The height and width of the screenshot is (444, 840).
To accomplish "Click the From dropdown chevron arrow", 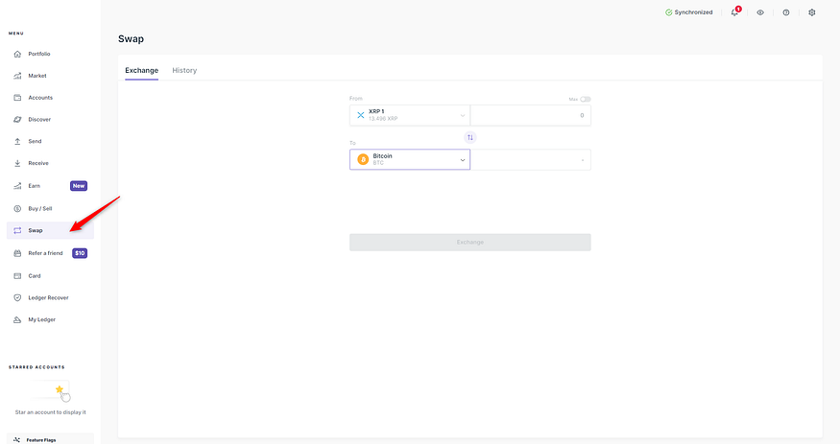I will click(463, 115).
